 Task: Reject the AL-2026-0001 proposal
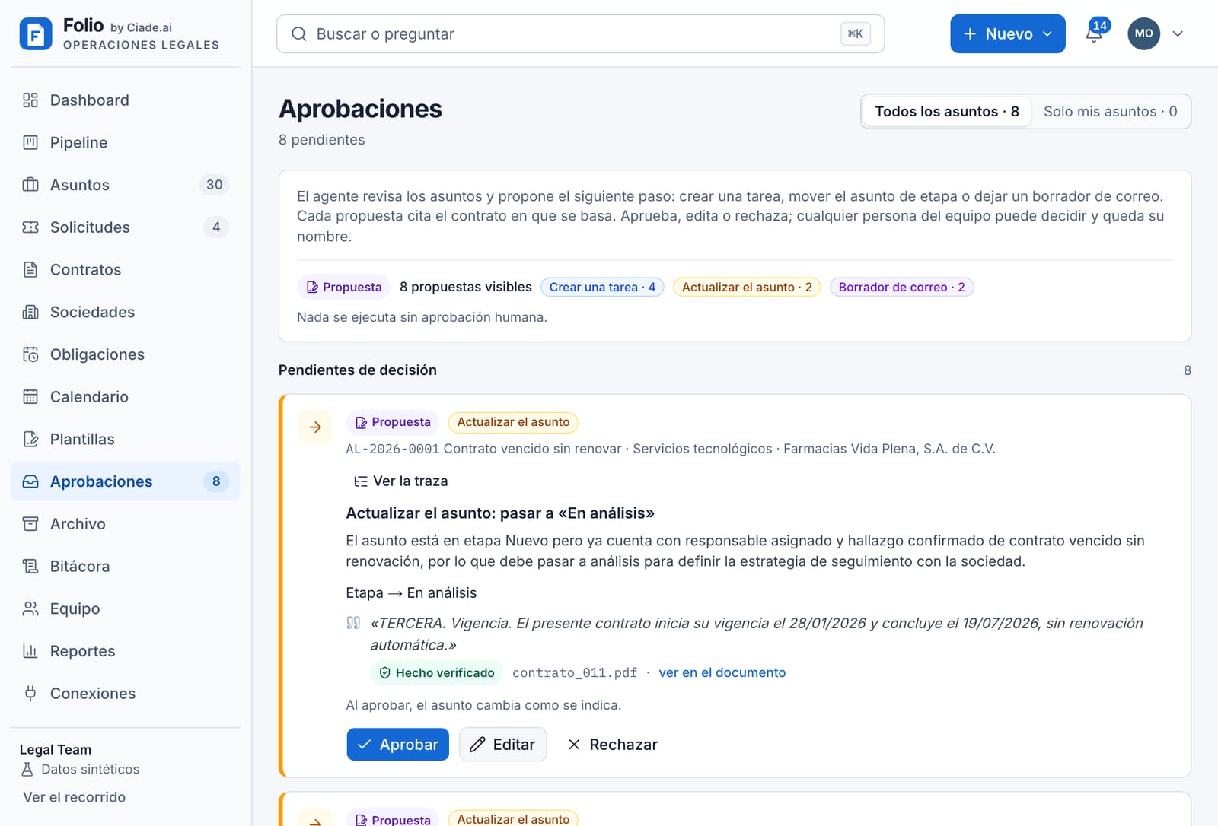(613, 745)
